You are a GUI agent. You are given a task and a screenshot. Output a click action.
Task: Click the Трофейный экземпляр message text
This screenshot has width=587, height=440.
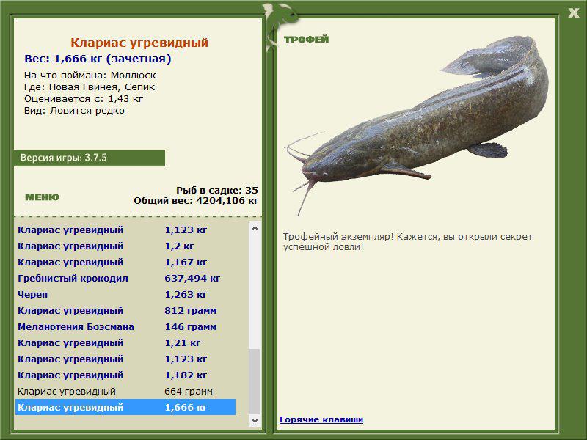(x=407, y=242)
